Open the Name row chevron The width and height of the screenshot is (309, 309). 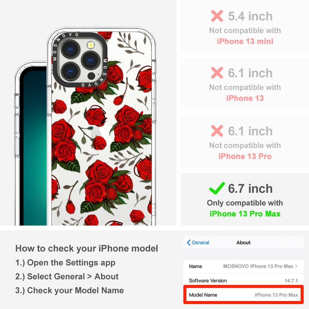(x=296, y=266)
